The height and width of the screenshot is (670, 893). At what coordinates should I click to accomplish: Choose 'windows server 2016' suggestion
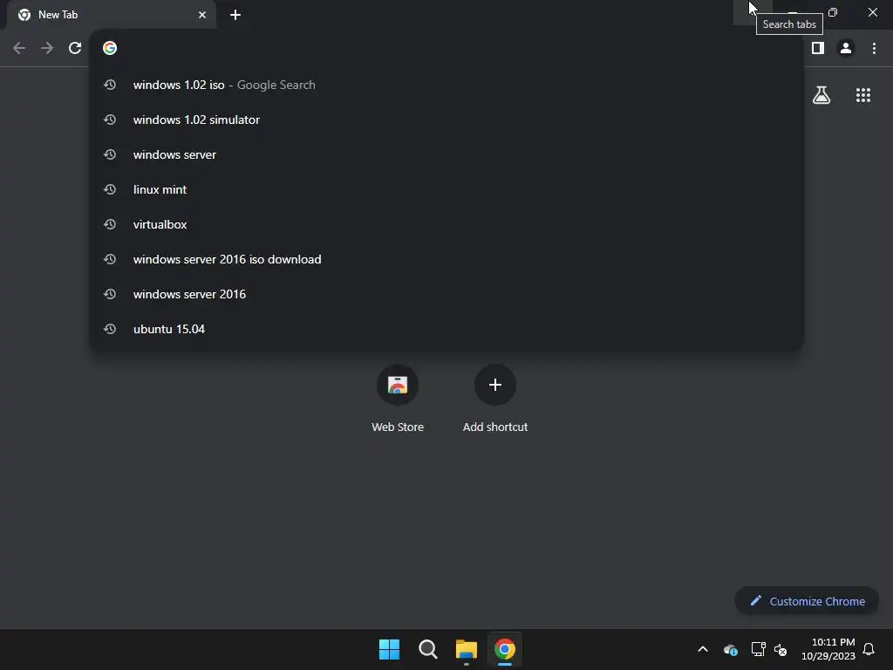[x=446, y=294]
